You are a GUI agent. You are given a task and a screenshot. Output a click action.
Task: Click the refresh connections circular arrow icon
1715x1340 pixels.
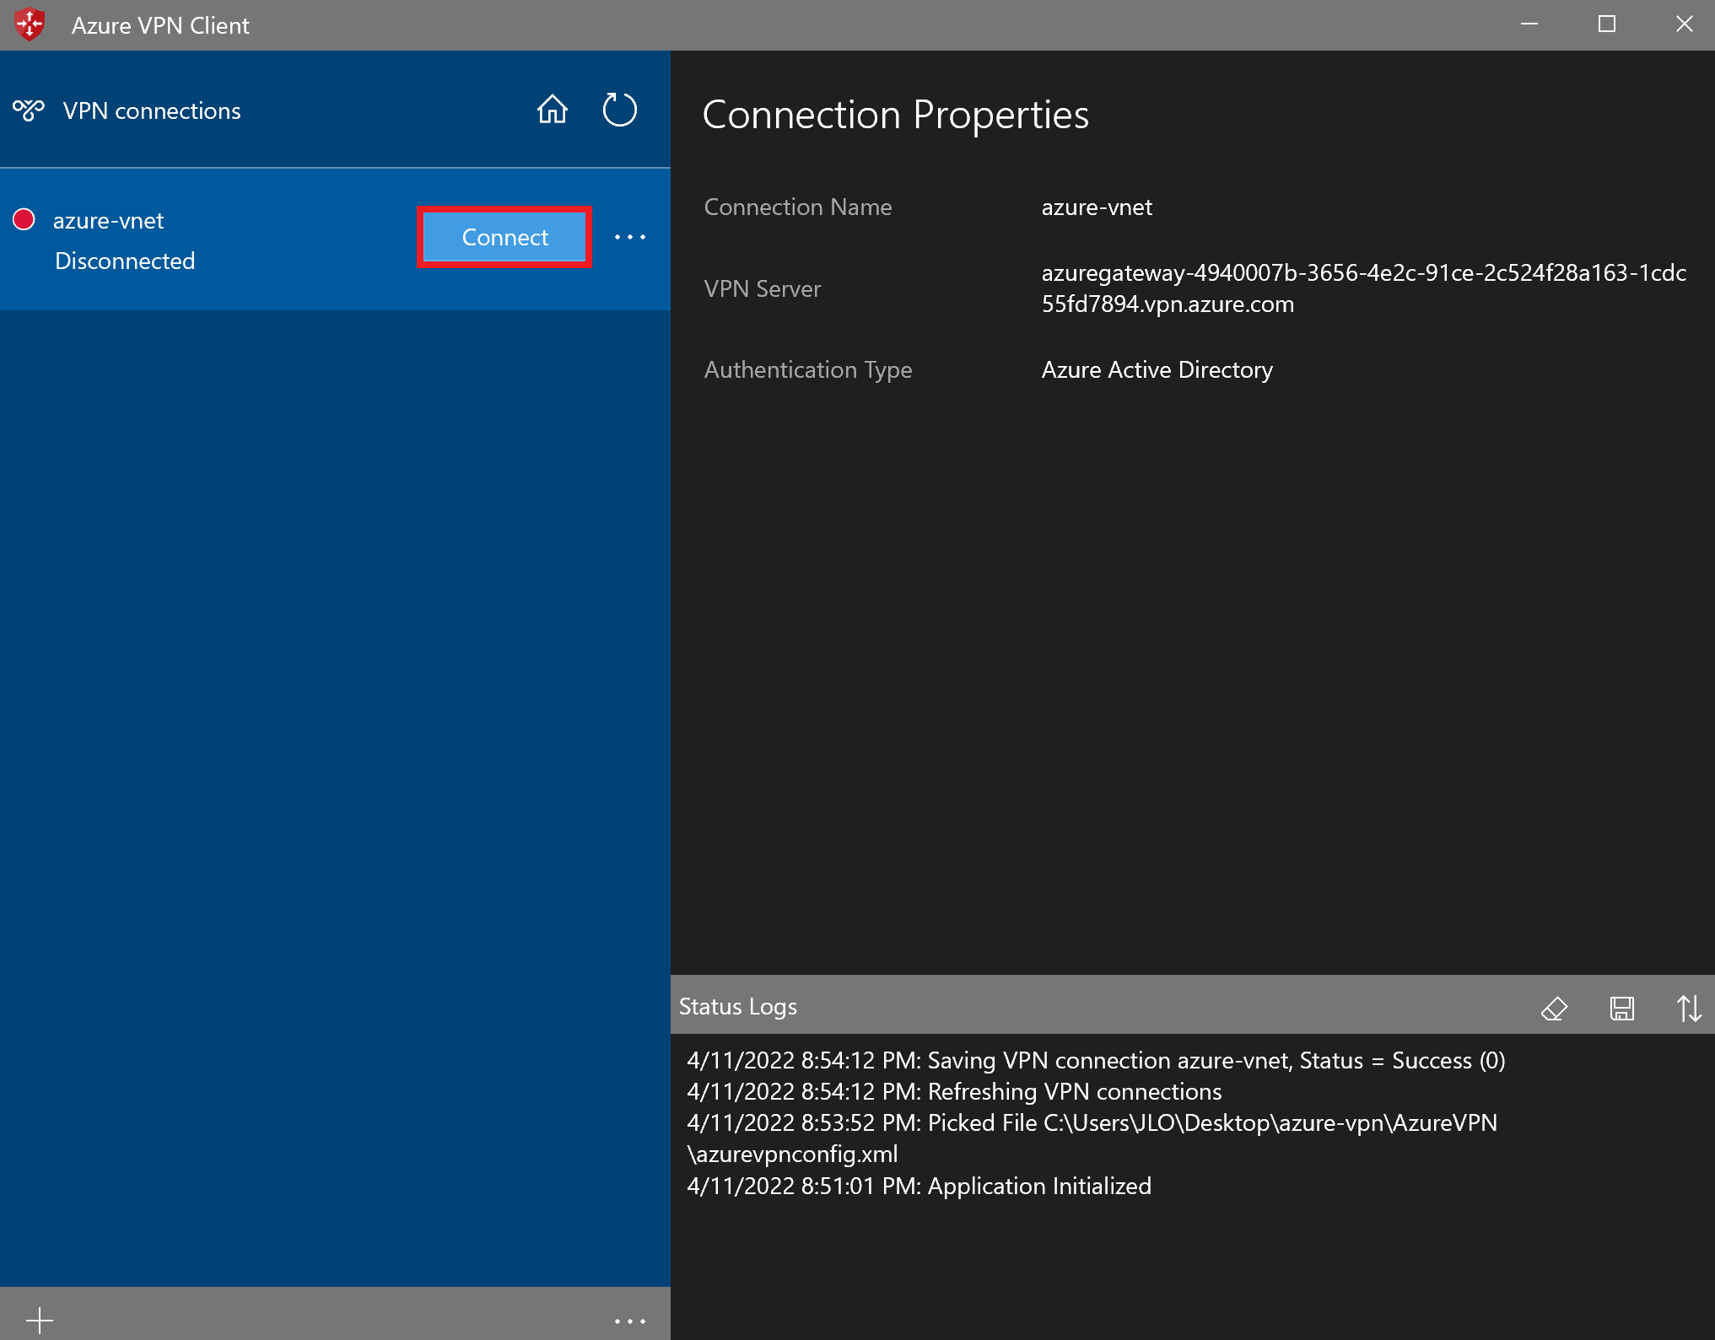point(619,110)
